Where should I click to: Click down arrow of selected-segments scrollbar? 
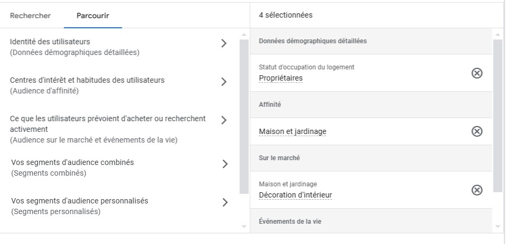[x=498, y=226]
